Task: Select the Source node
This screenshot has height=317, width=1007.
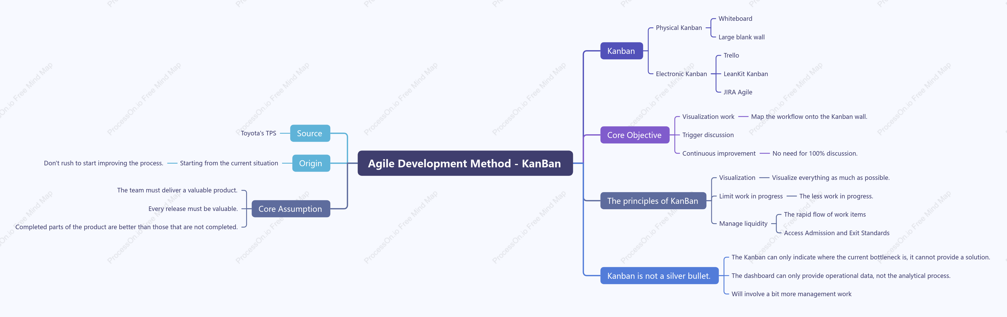Action: (x=310, y=133)
